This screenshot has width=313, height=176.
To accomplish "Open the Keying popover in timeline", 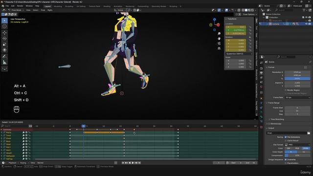I will click(x=24, y=163).
